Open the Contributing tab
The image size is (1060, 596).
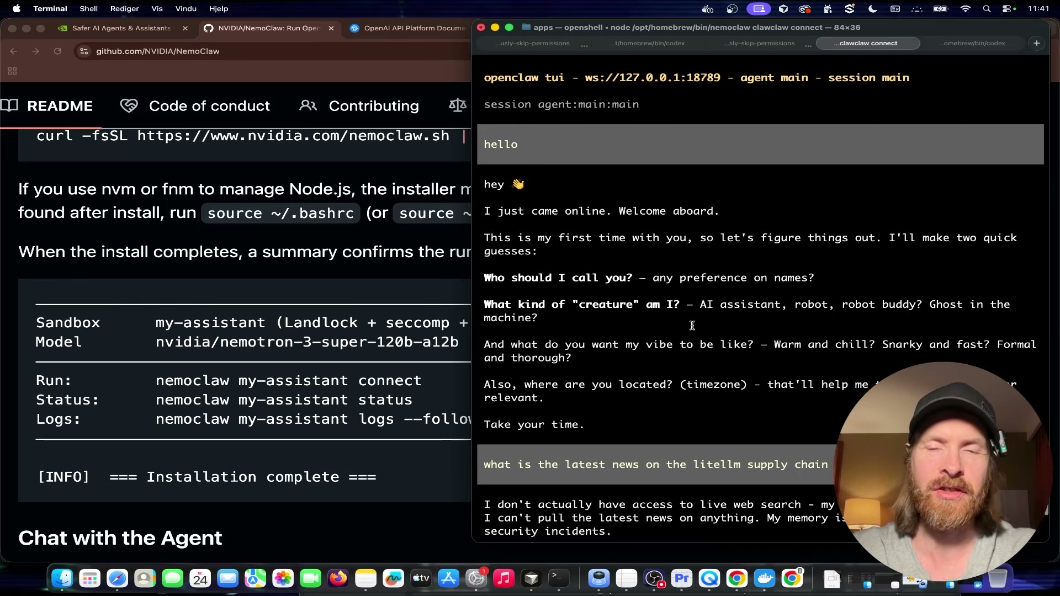pos(359,106)
